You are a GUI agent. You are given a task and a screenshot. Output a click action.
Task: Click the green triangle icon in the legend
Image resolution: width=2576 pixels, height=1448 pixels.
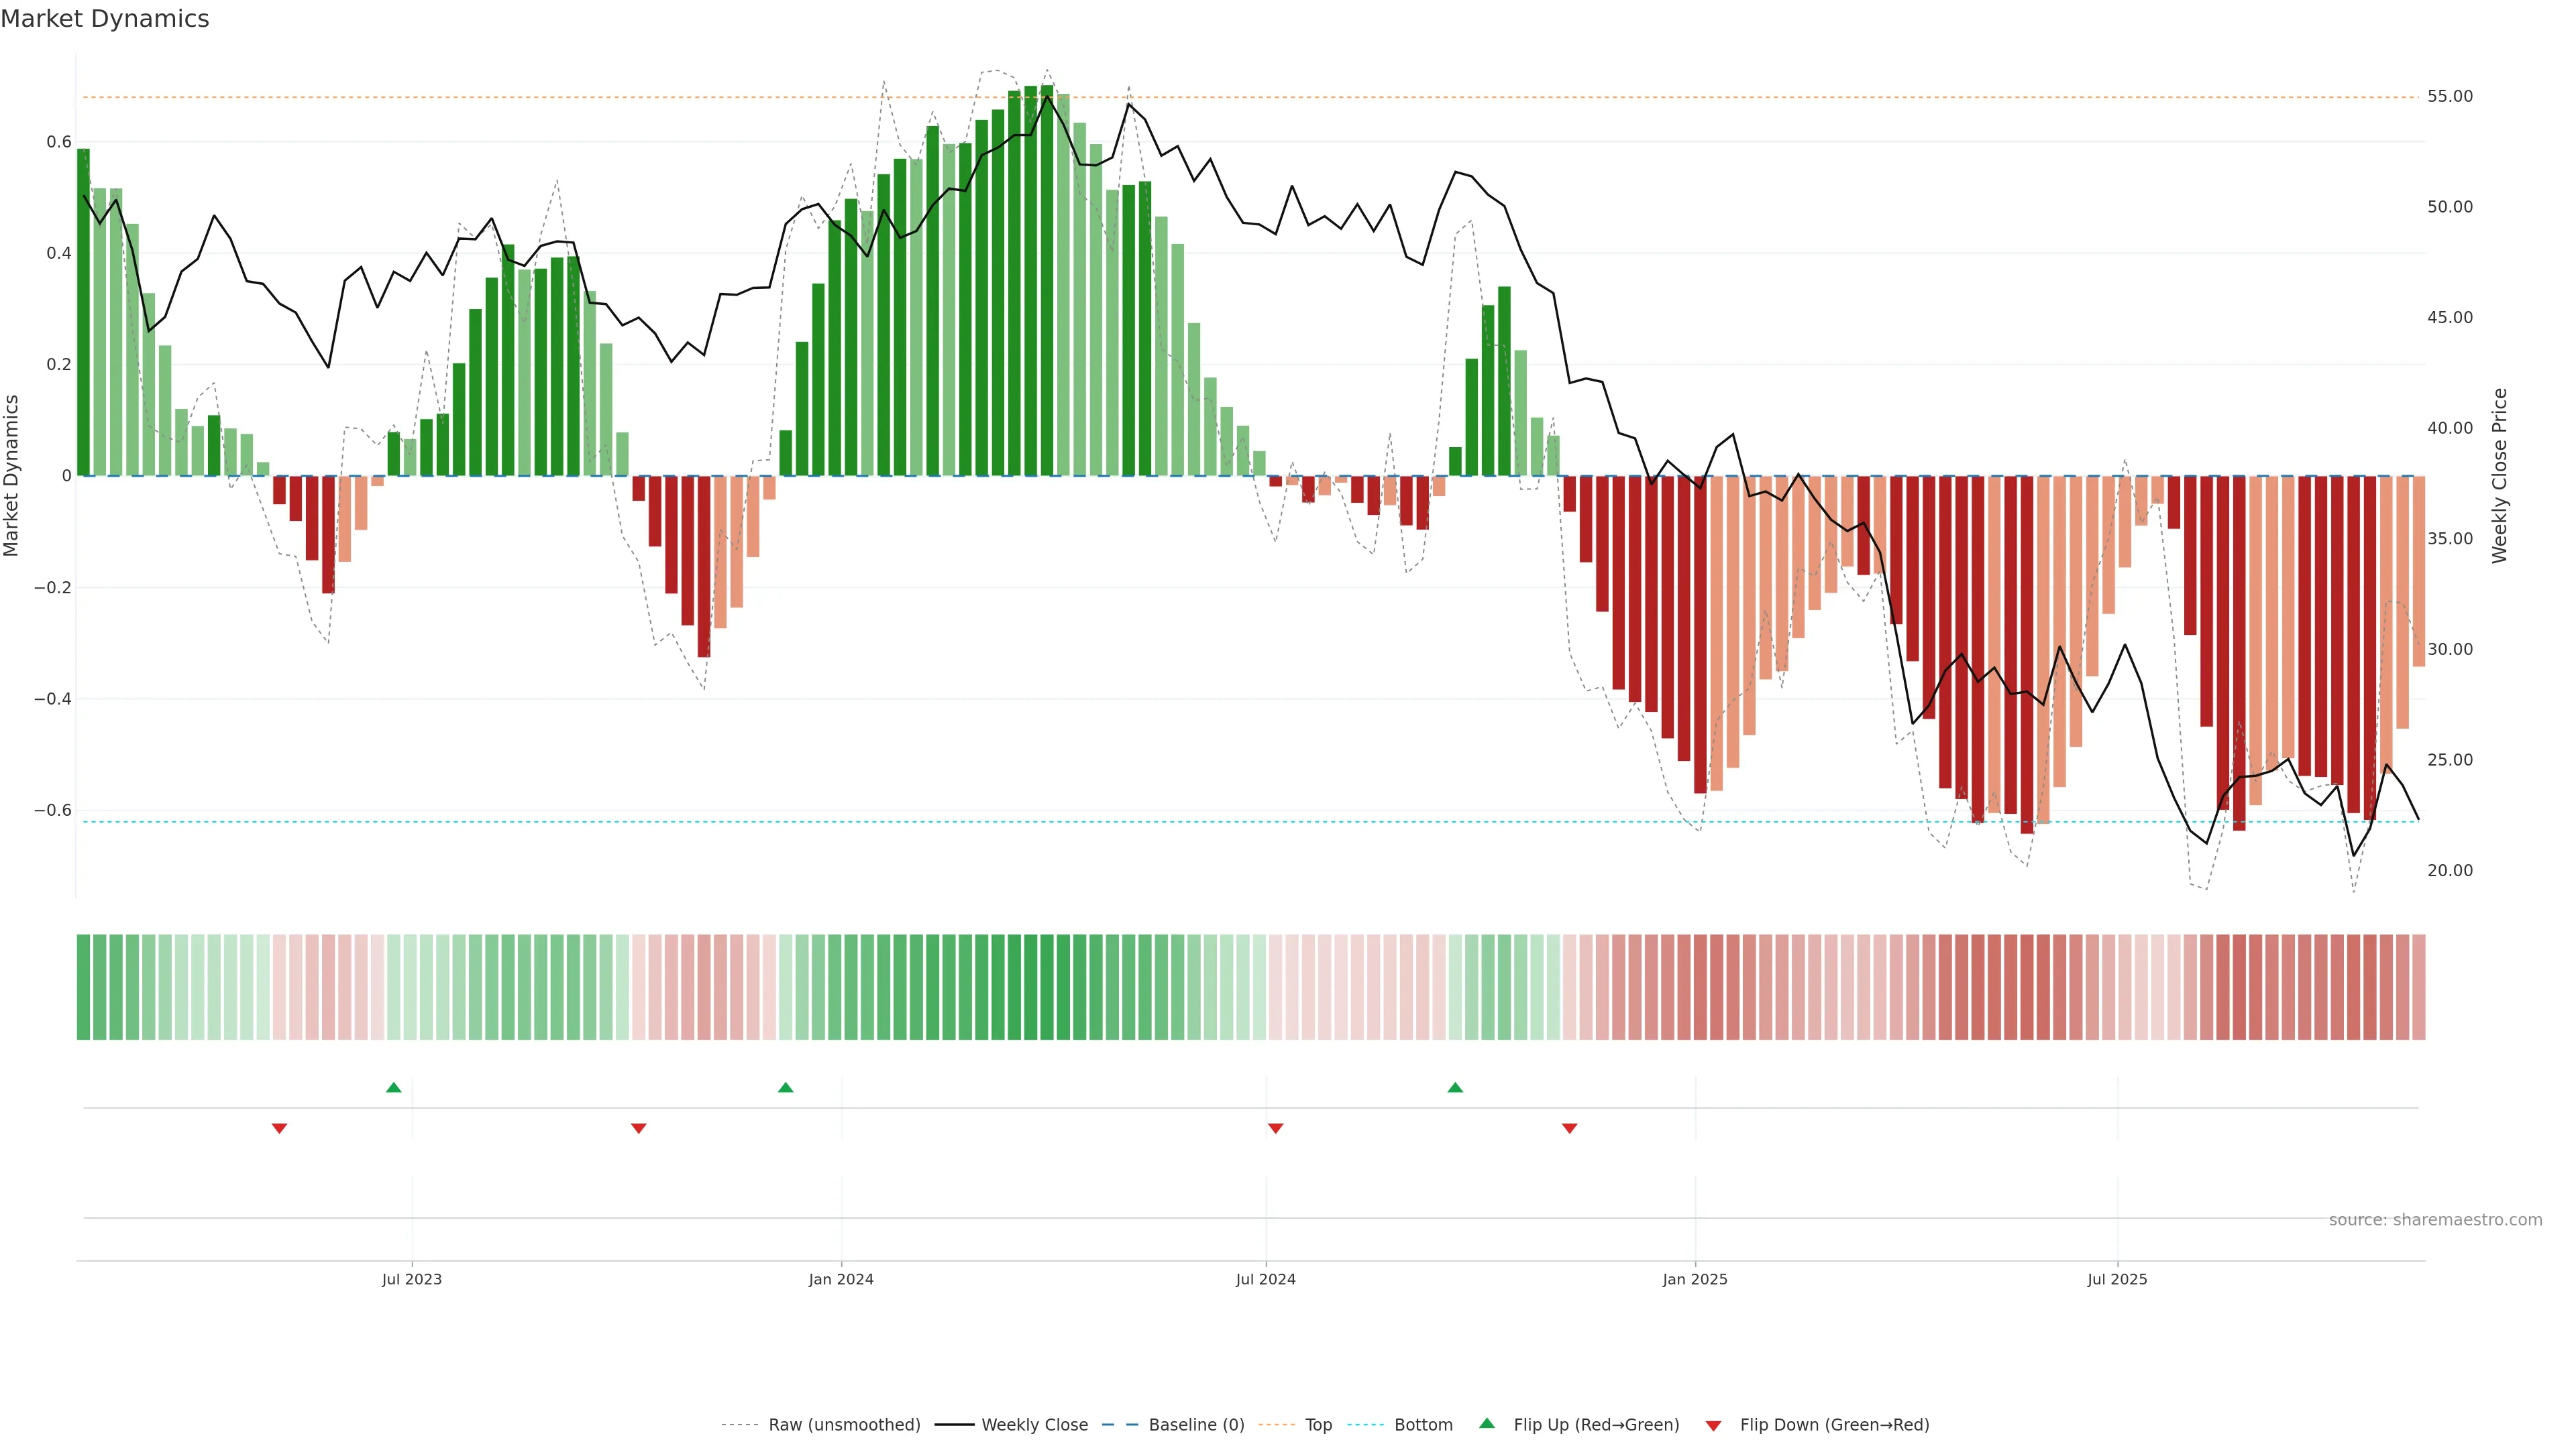1487,1423
